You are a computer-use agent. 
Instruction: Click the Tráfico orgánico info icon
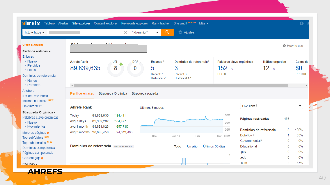pos(287,61)
